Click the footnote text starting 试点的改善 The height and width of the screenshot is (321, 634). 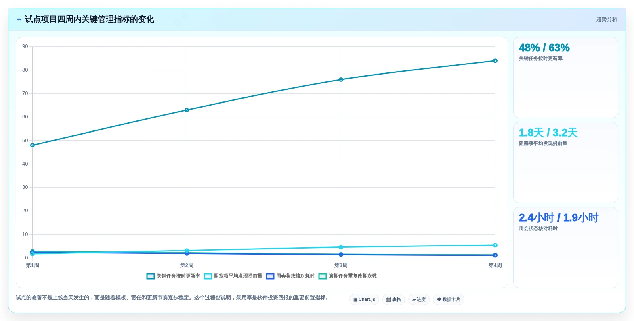pos(173,298)
